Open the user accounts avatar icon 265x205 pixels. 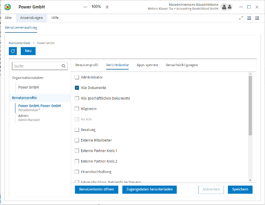point(227,7)
